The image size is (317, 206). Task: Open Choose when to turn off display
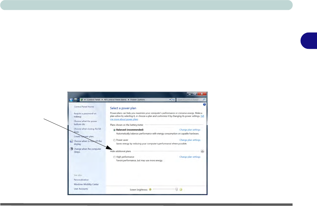click(88, 143)
